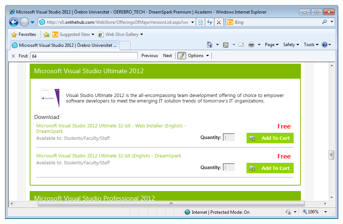Click Previous in the Find bar
Screen dimensions: 343x224
pyautogui.click(x=150, y=56)
